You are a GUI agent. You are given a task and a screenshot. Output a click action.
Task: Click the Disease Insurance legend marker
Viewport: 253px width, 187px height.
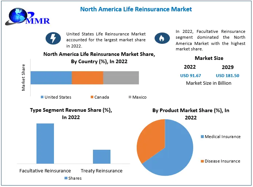tap(202, 161)
